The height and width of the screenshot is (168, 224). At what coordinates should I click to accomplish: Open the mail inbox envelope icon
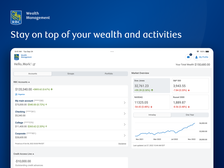[188, 57]
